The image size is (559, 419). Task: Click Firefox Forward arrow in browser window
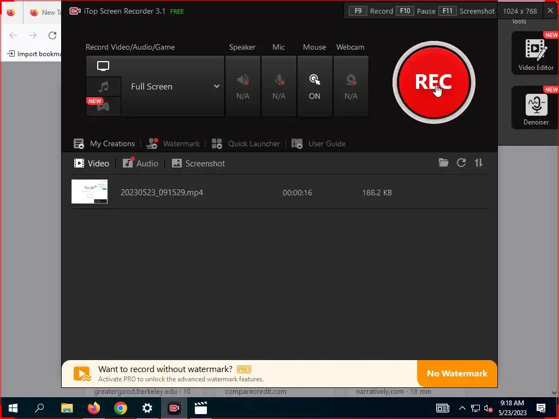click(33, 35)
